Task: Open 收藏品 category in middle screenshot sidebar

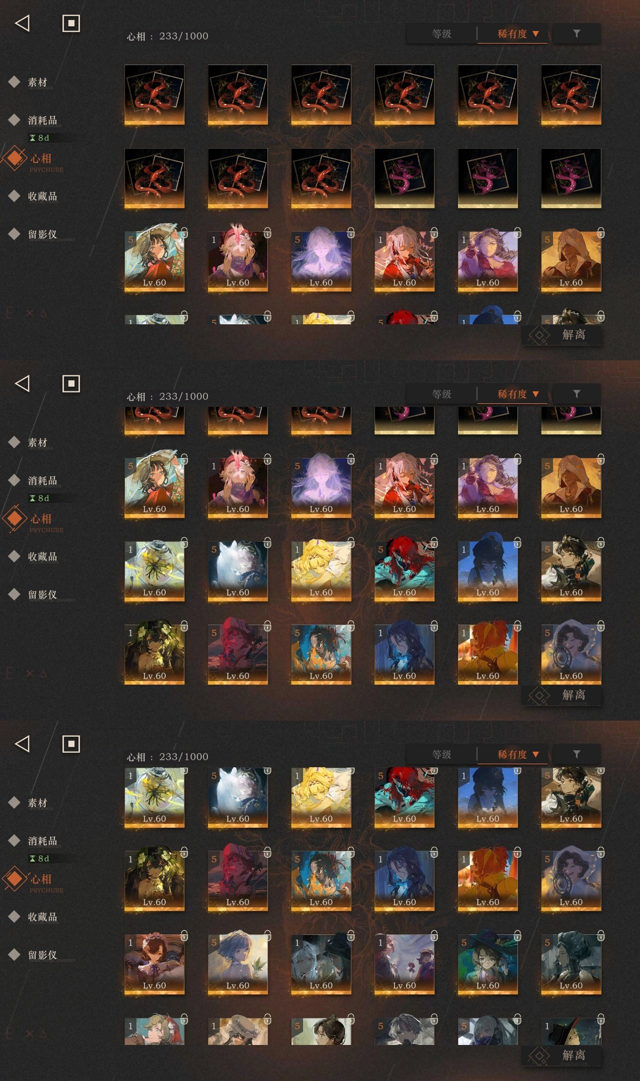Action: (x=42, y=557)
